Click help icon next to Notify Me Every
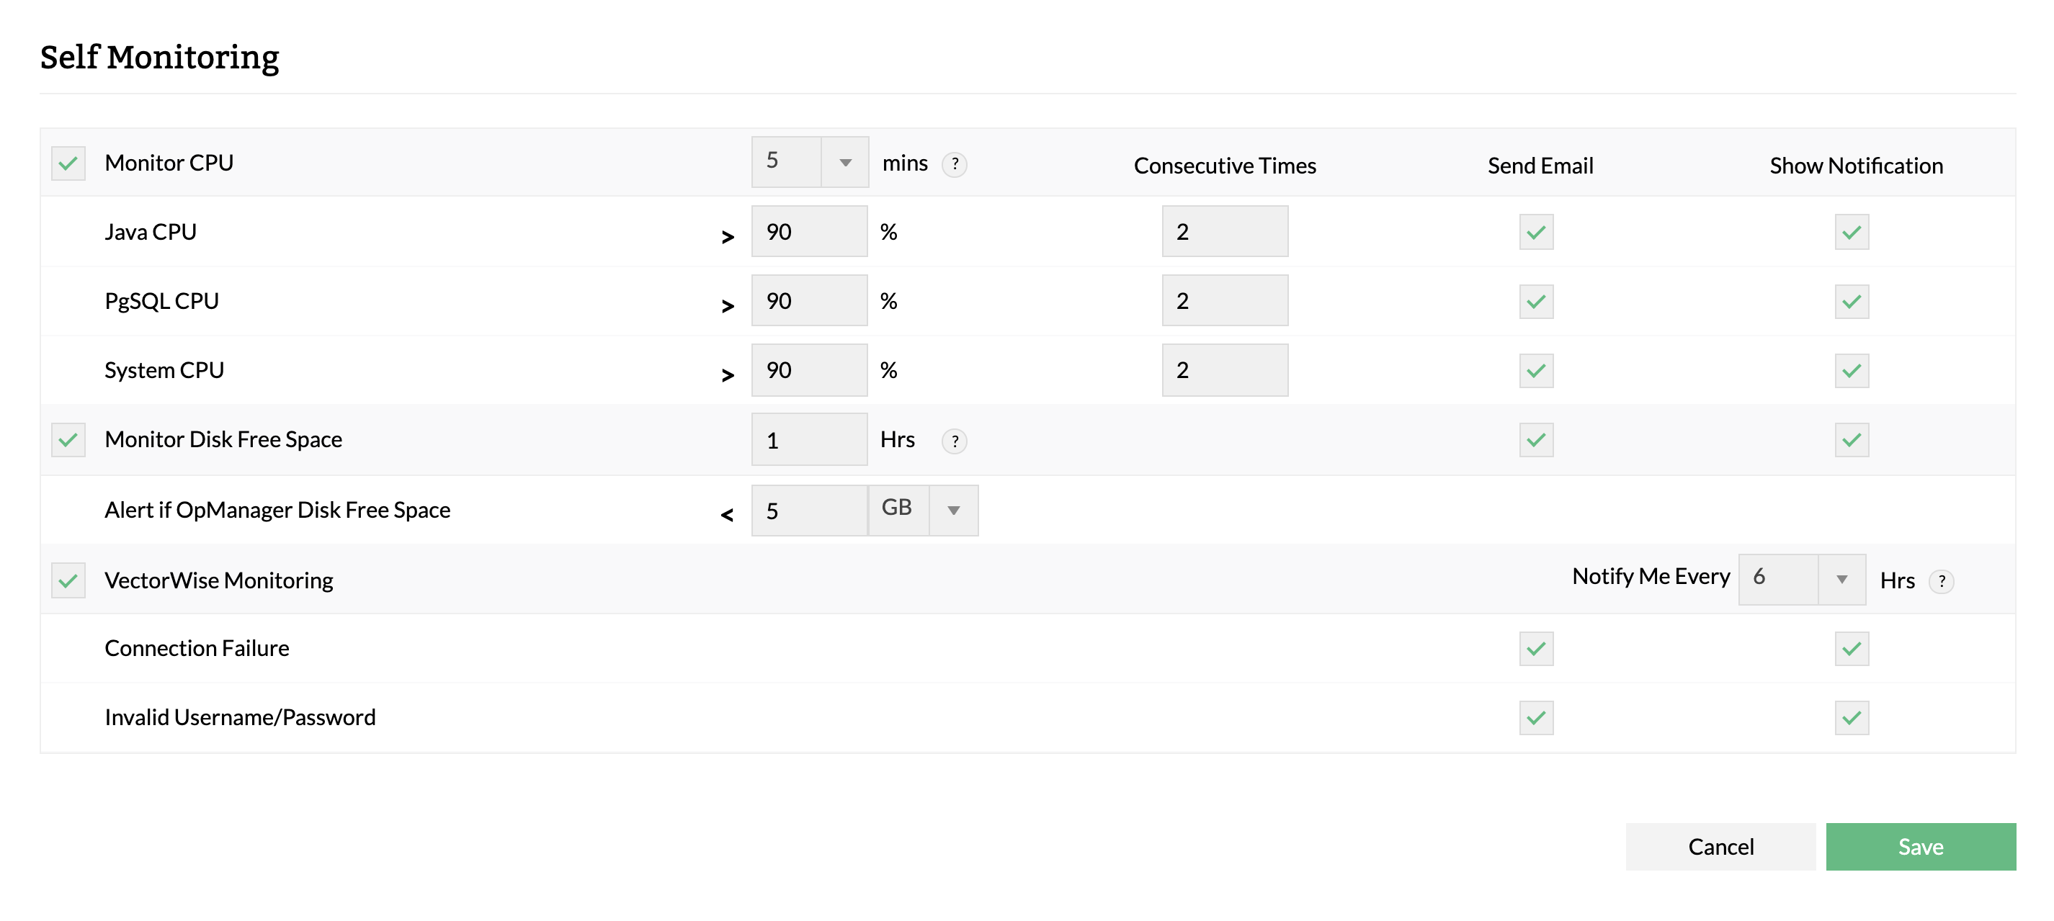The height and width of the screenshot is (921, 2054). (x=1941, y=581)
